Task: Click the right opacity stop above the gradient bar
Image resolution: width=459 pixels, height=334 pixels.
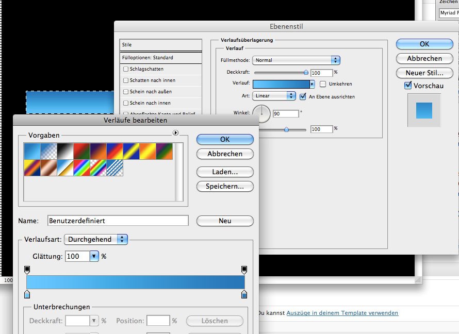Action: pyautogui.click(x=244, y=270)
